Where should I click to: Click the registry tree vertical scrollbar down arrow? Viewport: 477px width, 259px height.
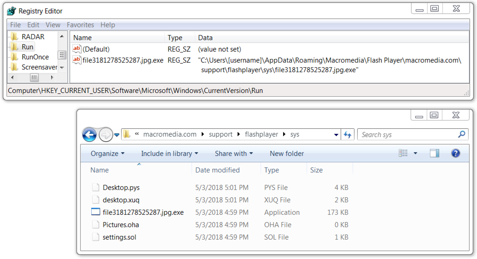click(62, 68)
